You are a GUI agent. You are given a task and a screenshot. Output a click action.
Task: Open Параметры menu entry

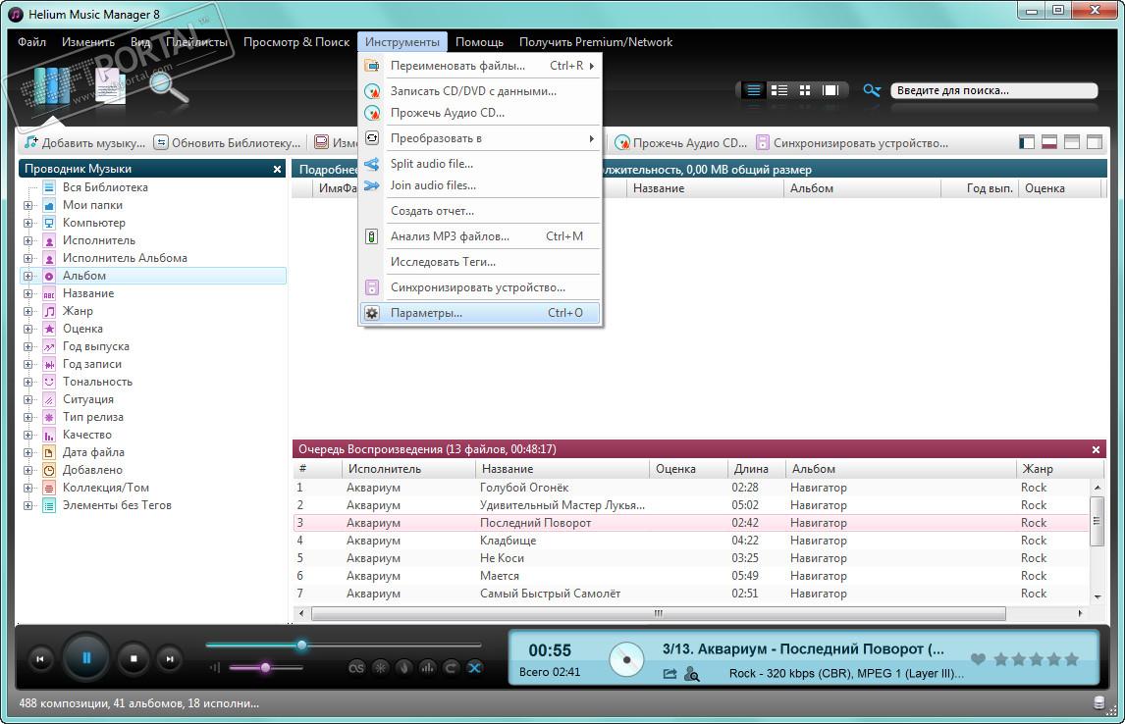click(480, 313)
